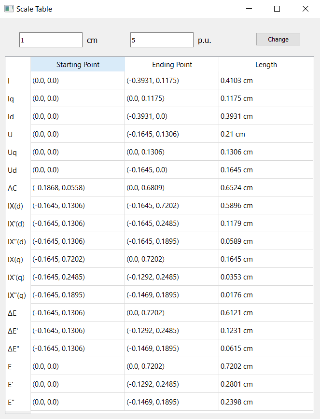Select the ΔE row header
This screenshot has height=419, width=320.
[x=18, y=313]
